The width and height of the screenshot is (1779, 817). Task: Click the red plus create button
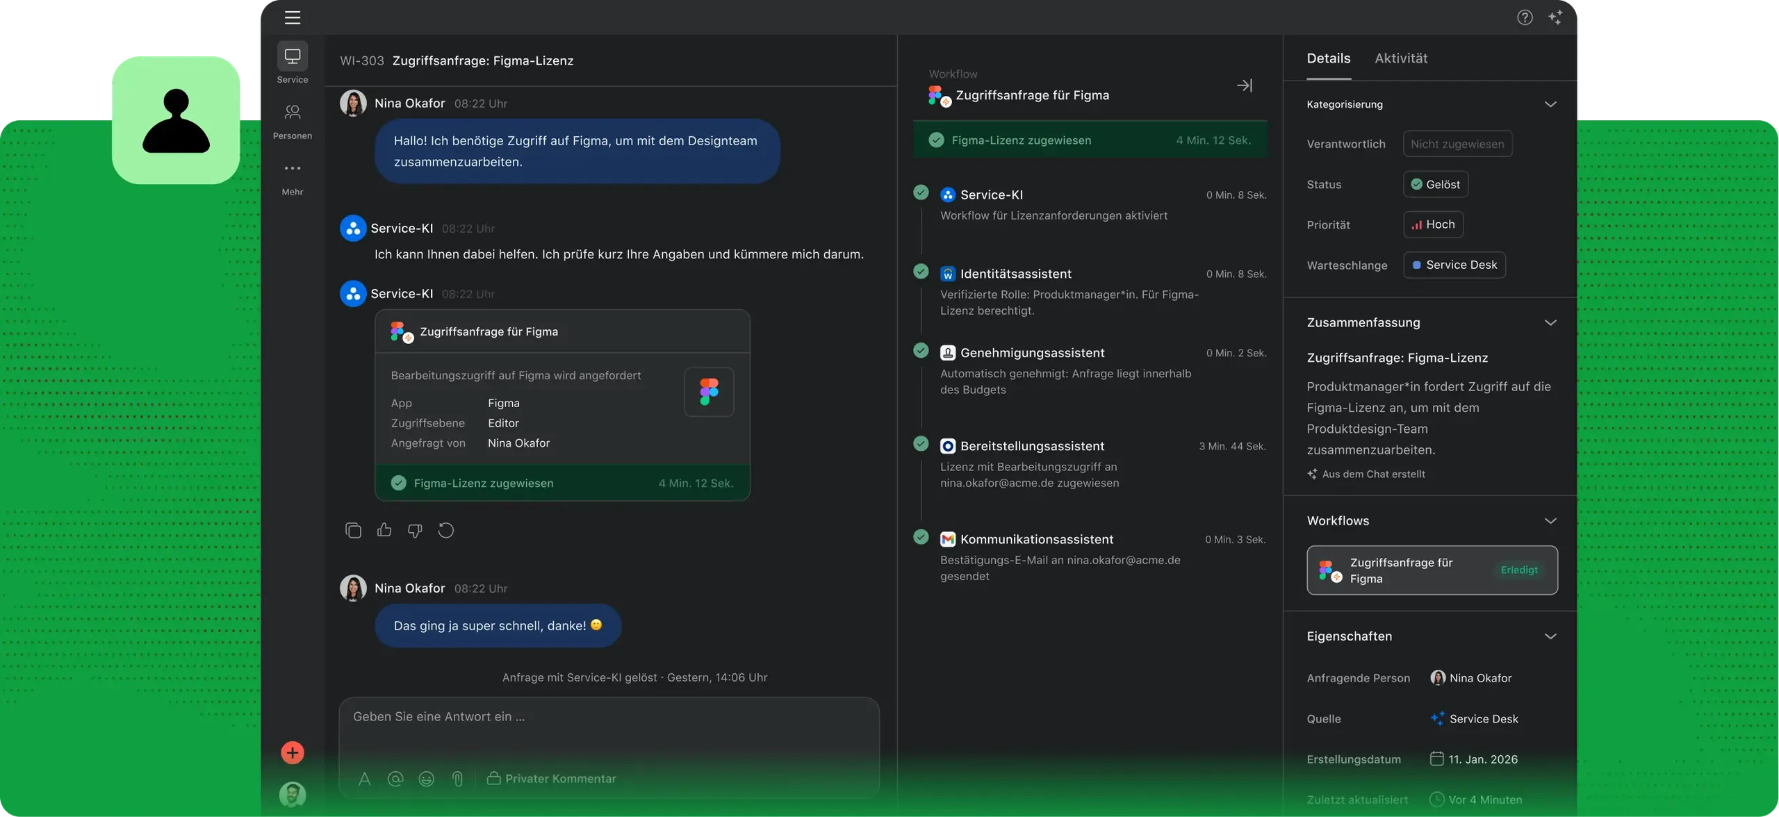coord(293,753)
